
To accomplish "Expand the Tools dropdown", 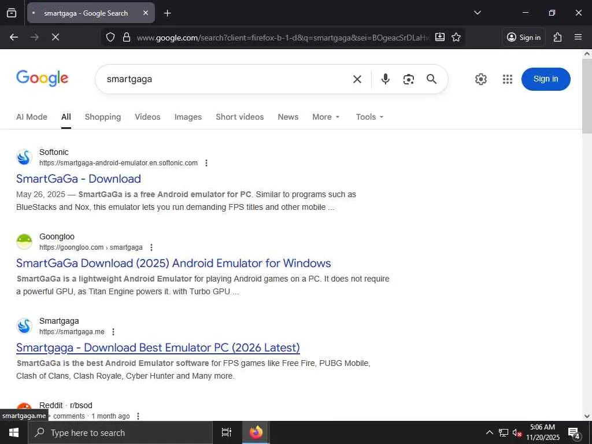I will (x=369, y=117).
